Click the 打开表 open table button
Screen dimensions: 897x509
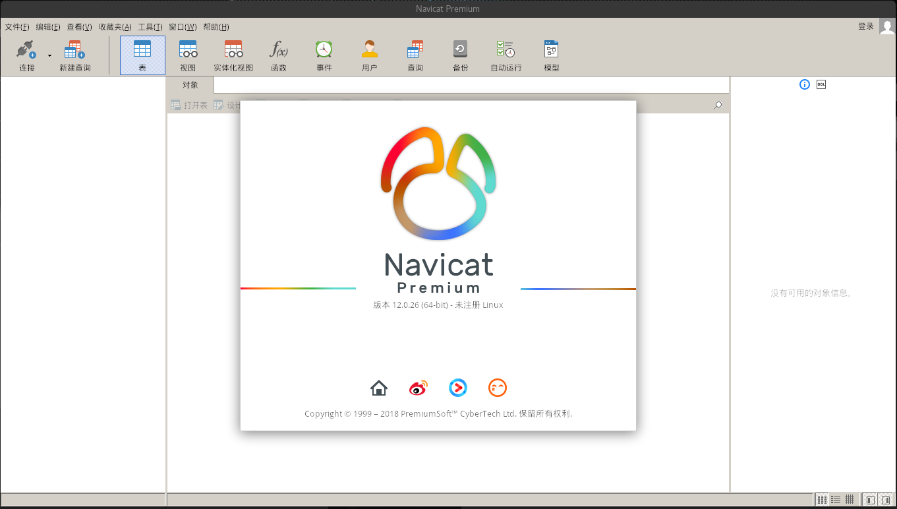tap(189, 105)
